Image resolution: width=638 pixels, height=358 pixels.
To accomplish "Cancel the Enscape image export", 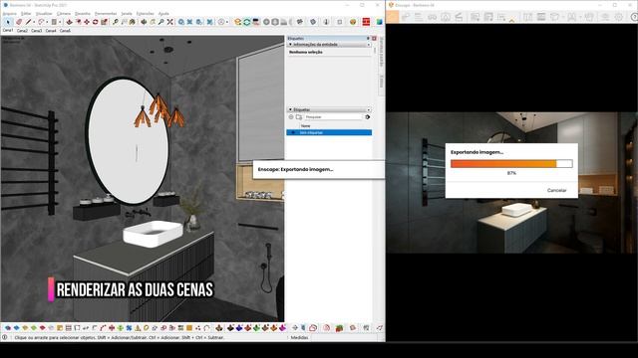I will (556, 190).
